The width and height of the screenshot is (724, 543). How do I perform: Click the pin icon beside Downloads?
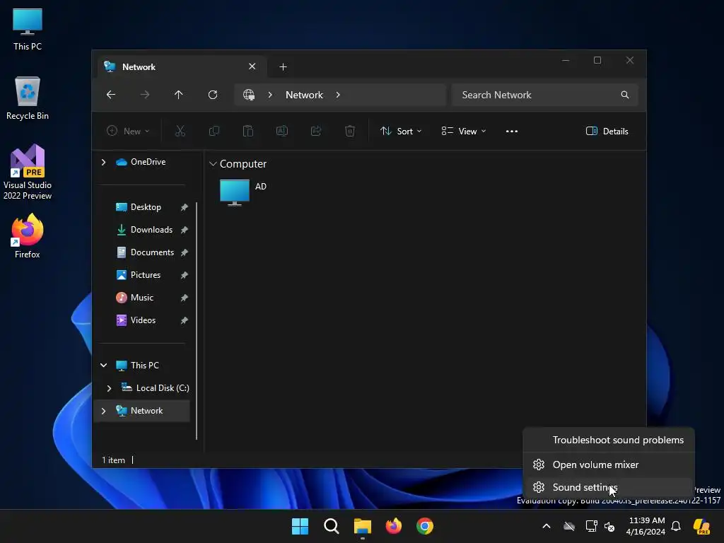click(x=185, y=230)
